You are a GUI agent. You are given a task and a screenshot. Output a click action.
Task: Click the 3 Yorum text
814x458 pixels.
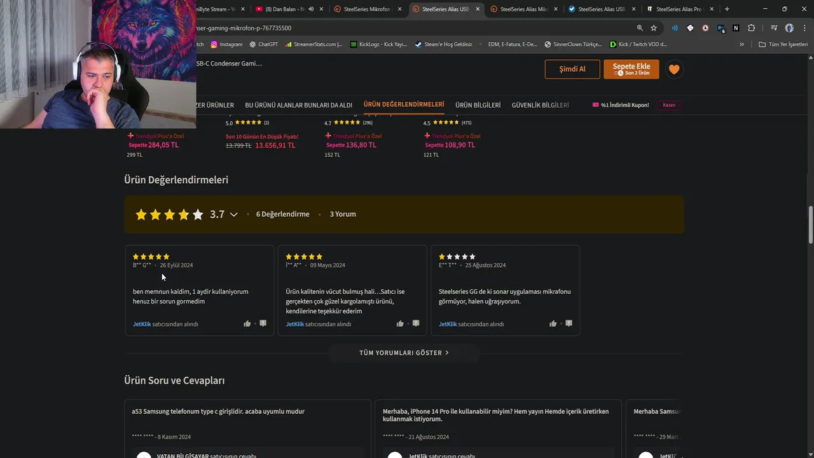point(343,214)
